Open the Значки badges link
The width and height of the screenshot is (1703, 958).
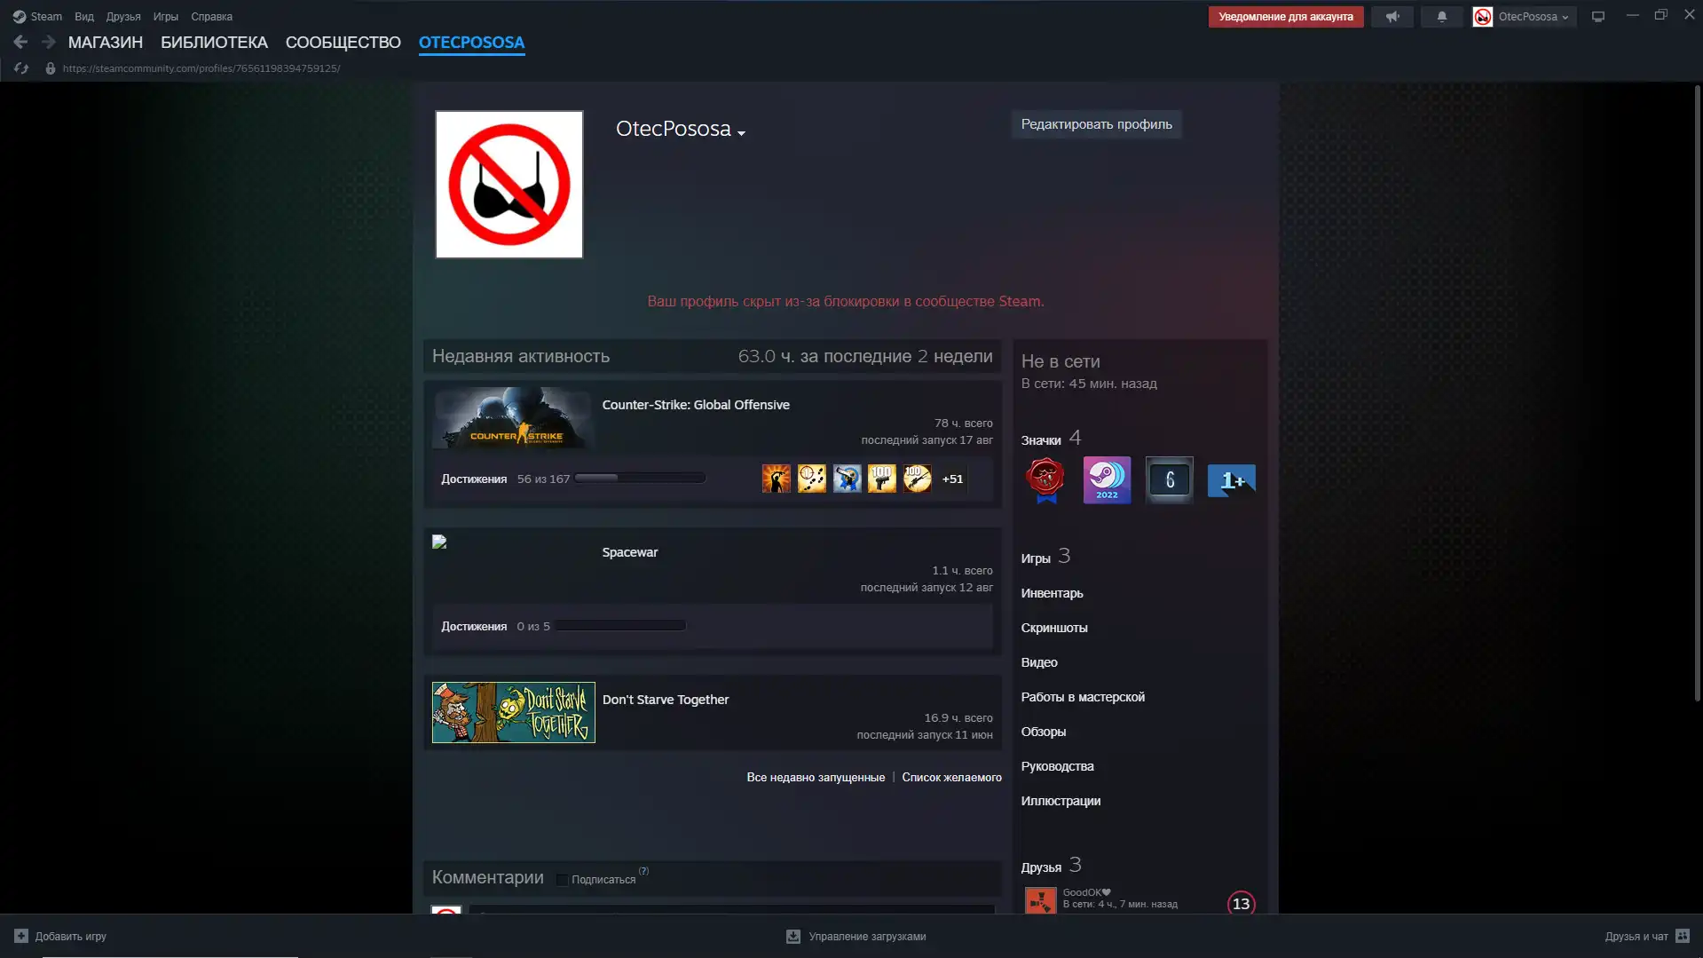coord(1040,440)
